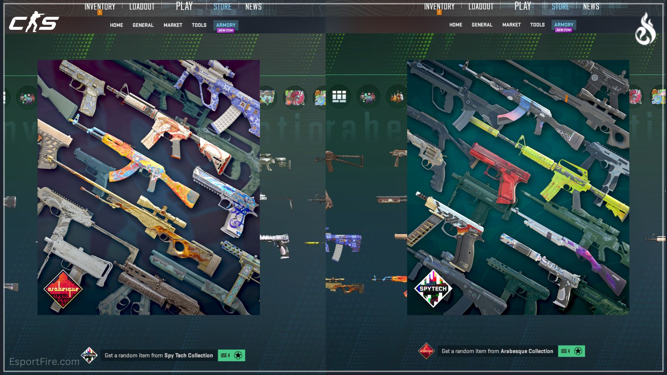Open the Spy Tech collection poster

pos(518,187)
